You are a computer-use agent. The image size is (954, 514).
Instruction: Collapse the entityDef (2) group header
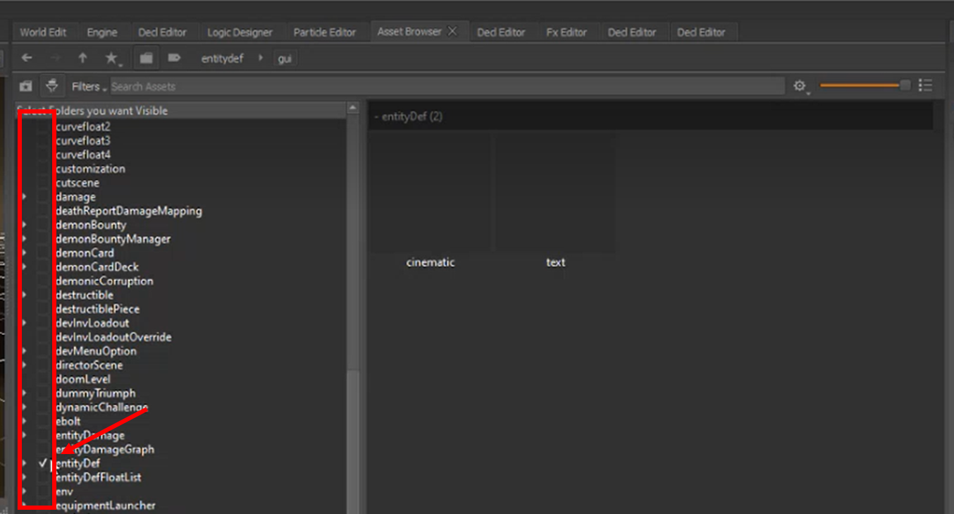pos(650,116)
